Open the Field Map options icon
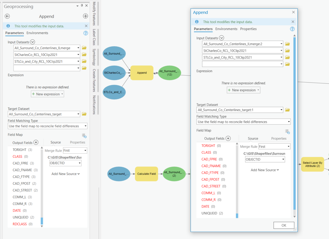This screenshot has width=329, height=239. [287, 131]
